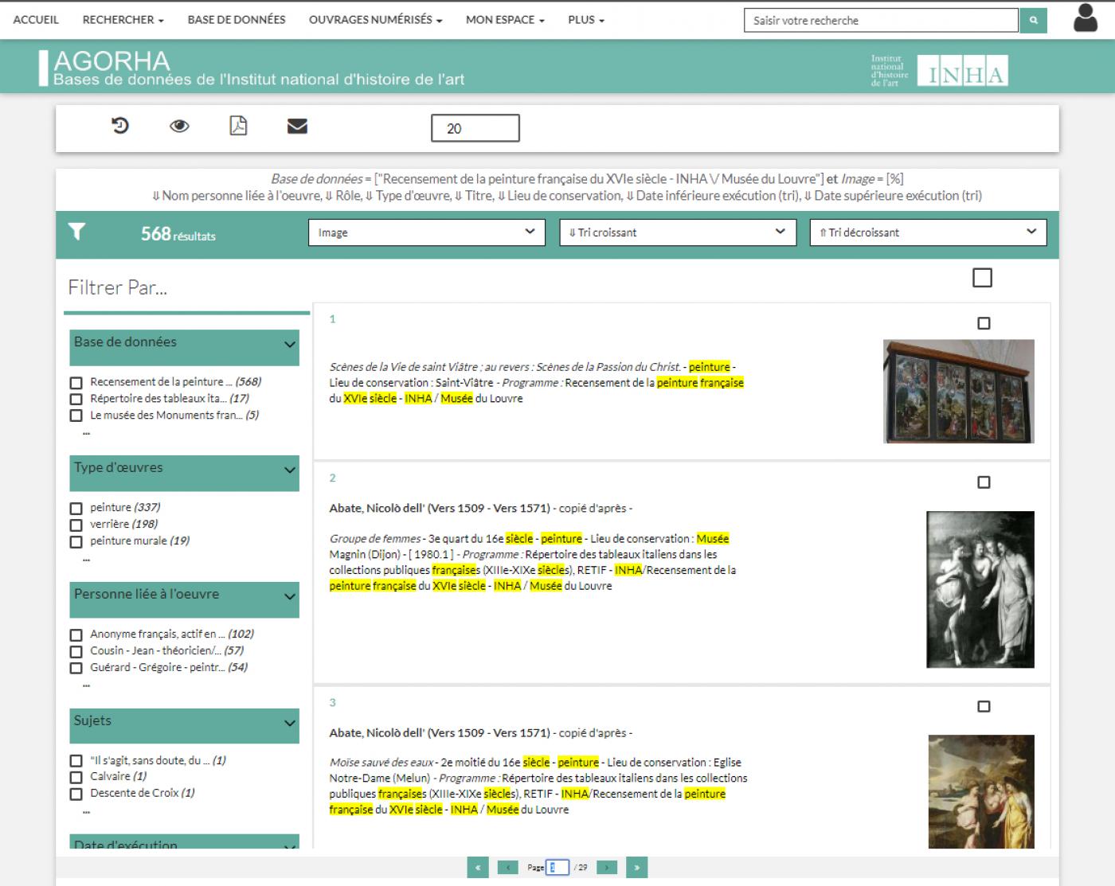1115x886 pixels.
Task: Open Saint Viâtre altarpiece thumbnail
Action: pos(959,391)
